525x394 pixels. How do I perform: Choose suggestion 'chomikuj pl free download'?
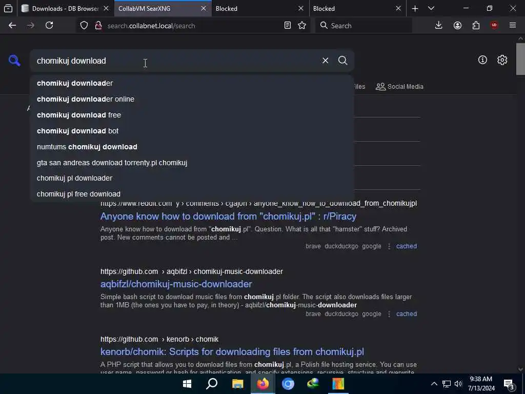(x=192, y=194)
